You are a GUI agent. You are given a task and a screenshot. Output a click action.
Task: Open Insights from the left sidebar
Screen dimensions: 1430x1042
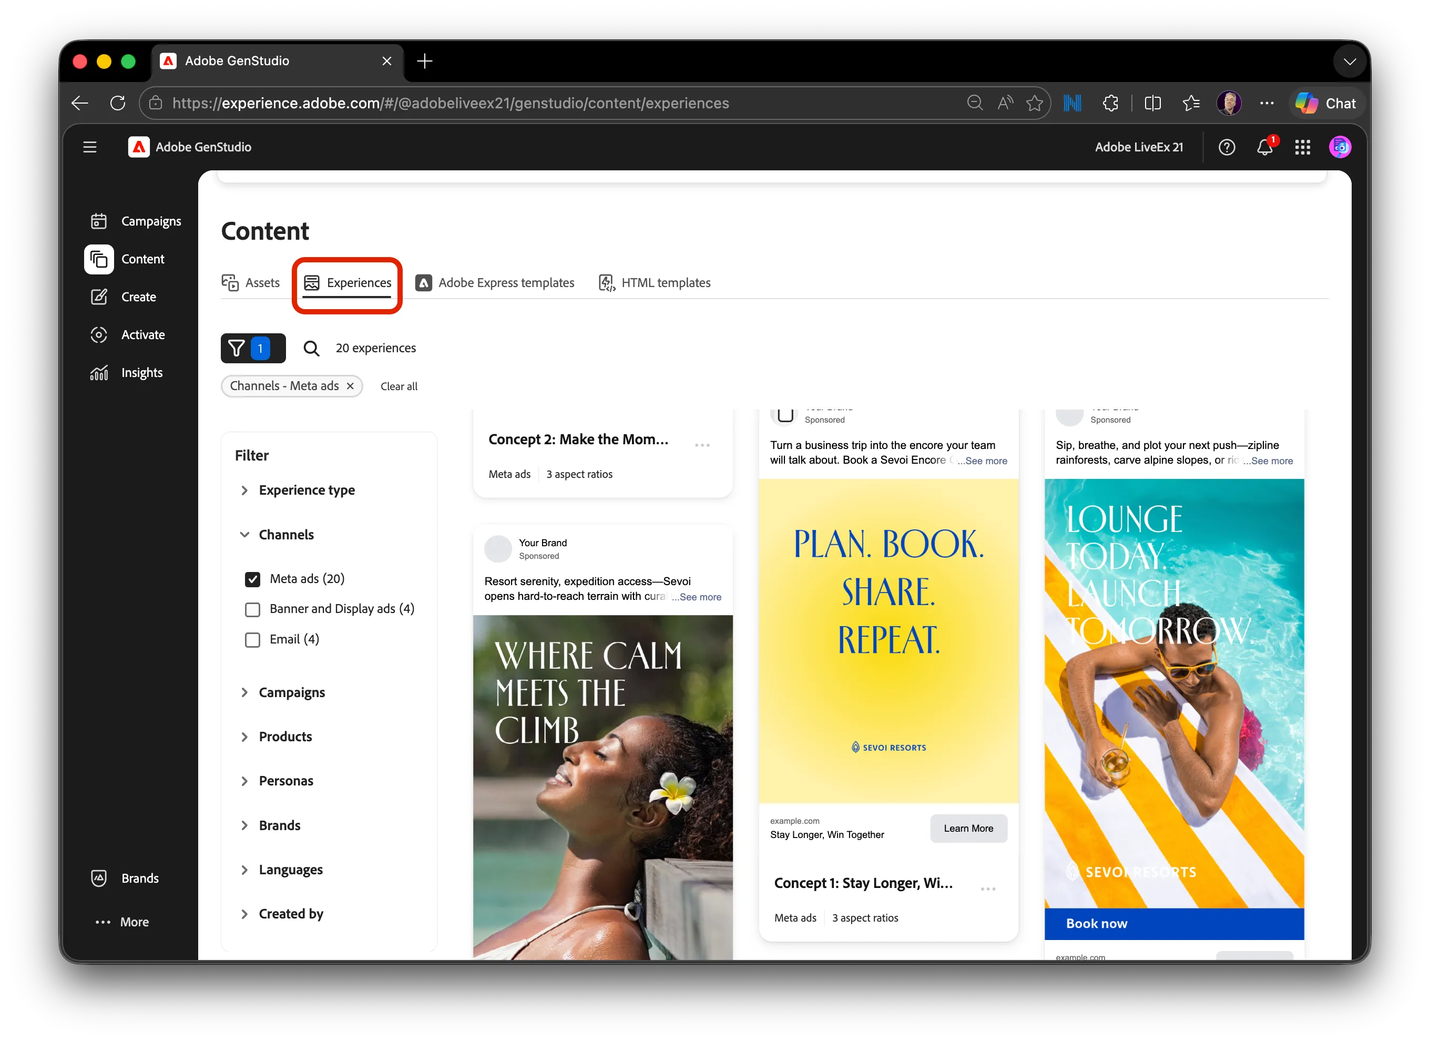click(126, 373)
